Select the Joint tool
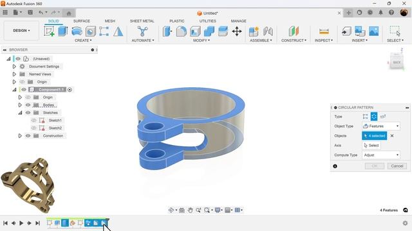The width and height of the screenshot is (412, 231). (268, 31)
